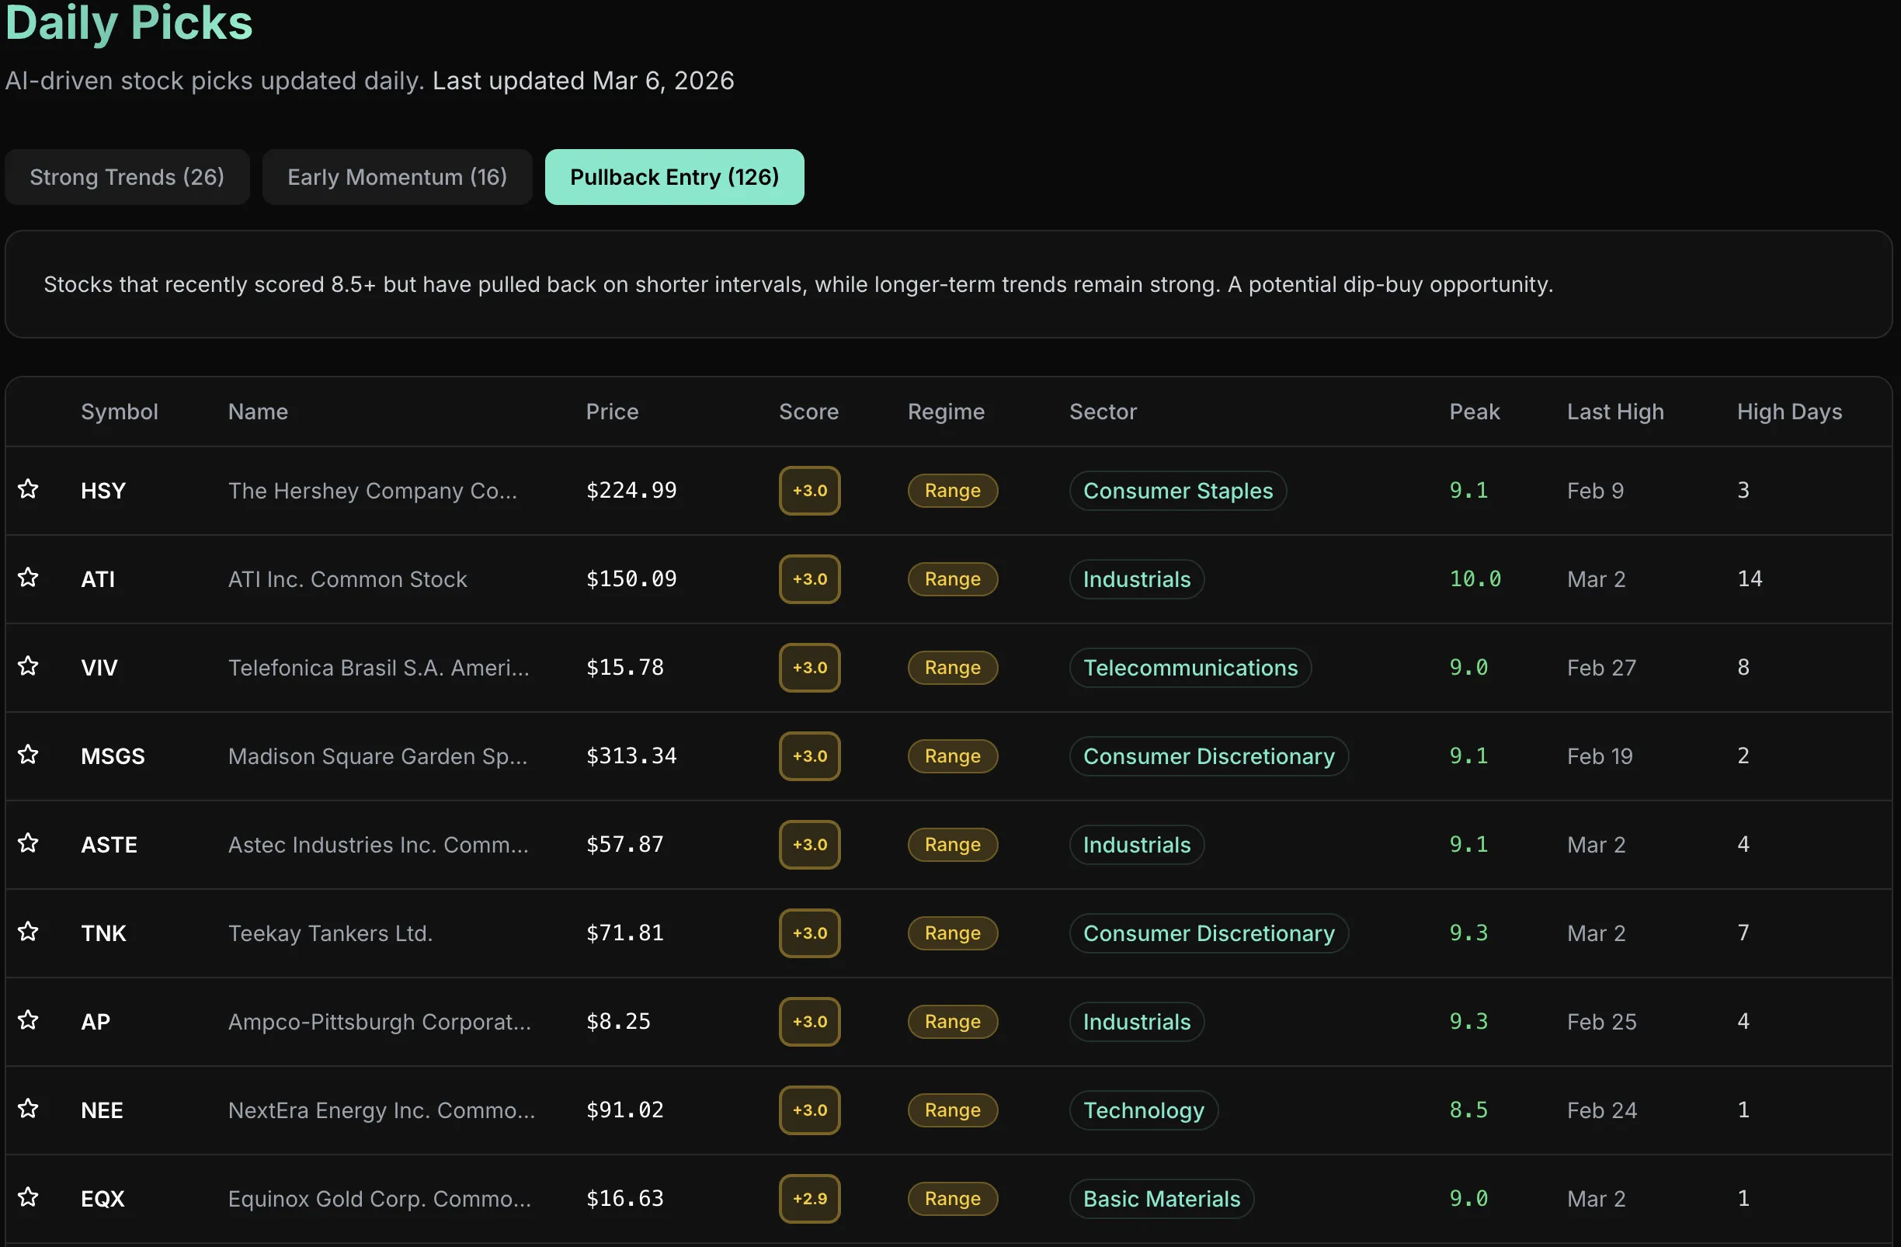Open the HSY ticker symbol
This screenshot has height=1247, width=1901.
(104, 491)
